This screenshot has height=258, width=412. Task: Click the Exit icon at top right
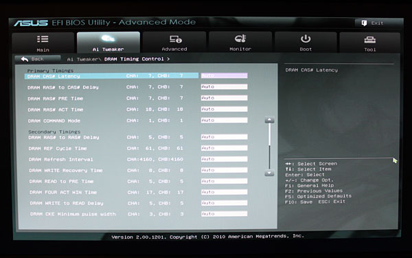[364, 23]
